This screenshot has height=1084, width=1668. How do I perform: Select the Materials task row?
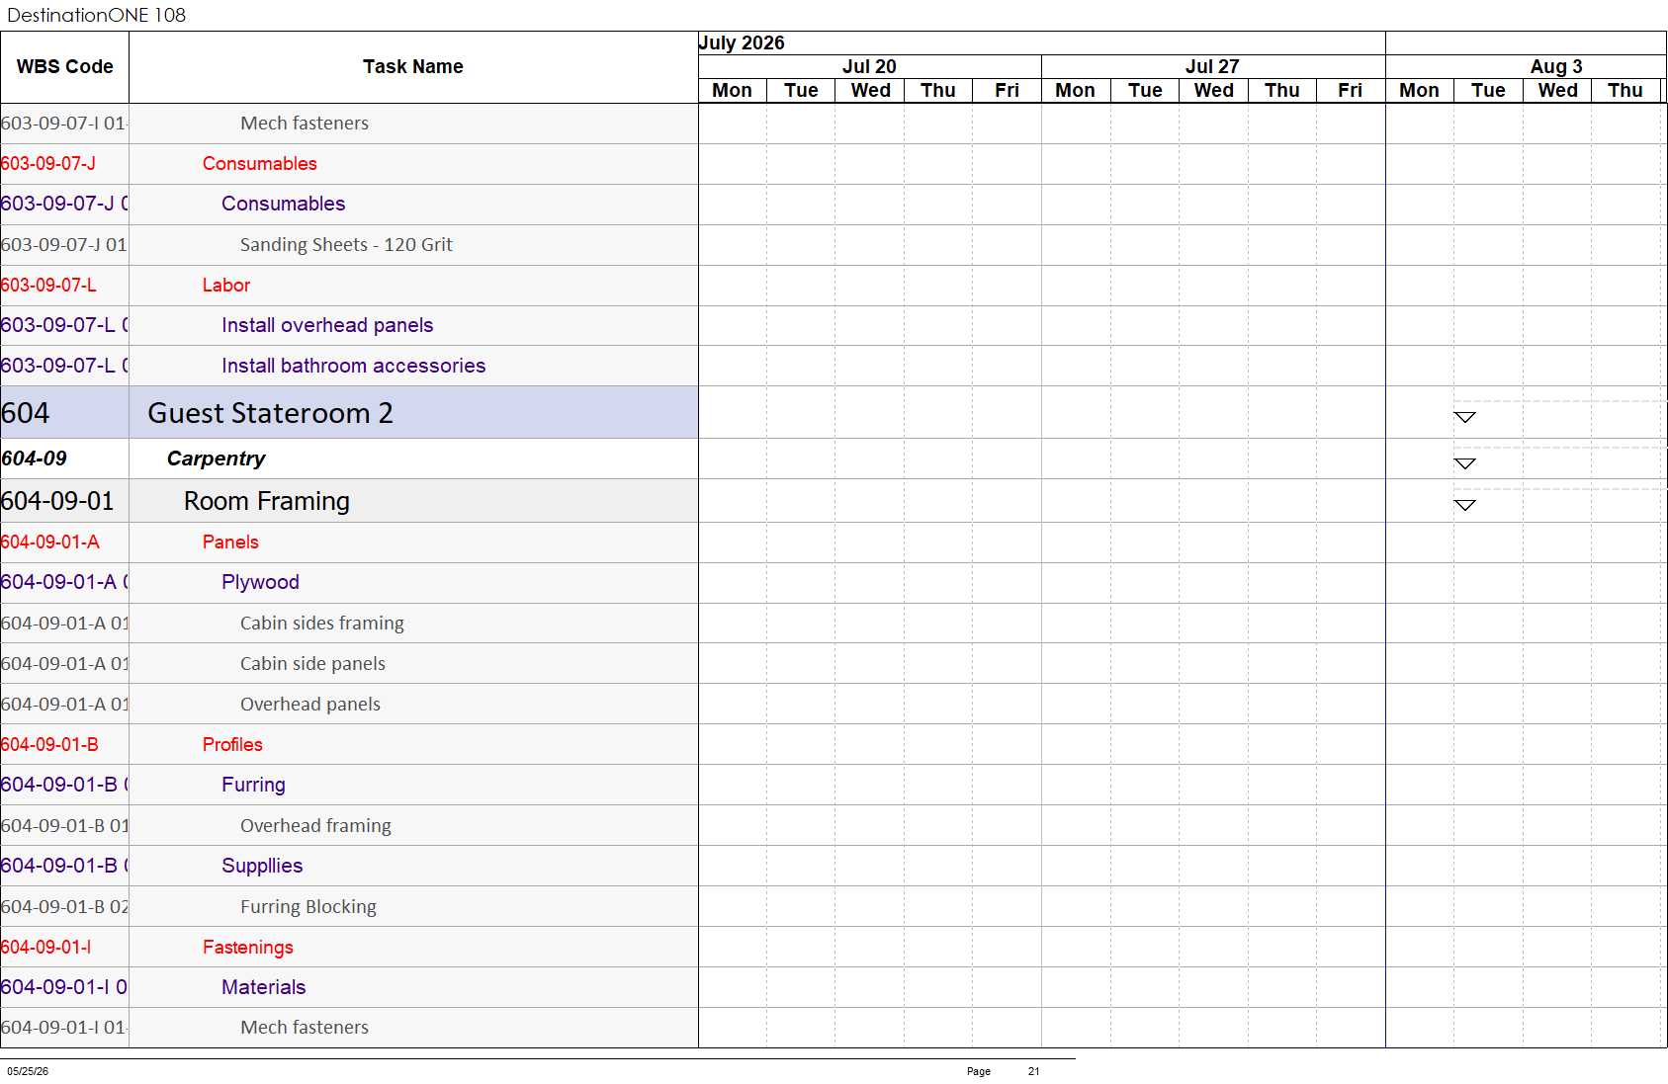tap(413, 987)
